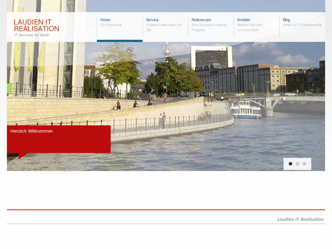The image size is (332, 249).
Task: Open the Home navigation item
Action: [105, 20]
